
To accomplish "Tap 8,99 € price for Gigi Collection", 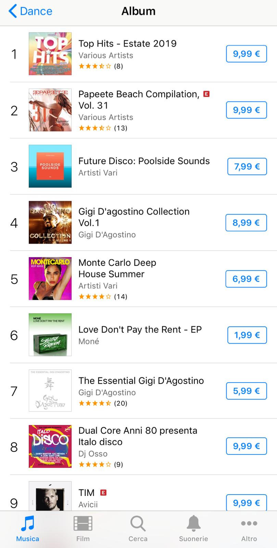I will pyautogui.click(x=246, y=223).
